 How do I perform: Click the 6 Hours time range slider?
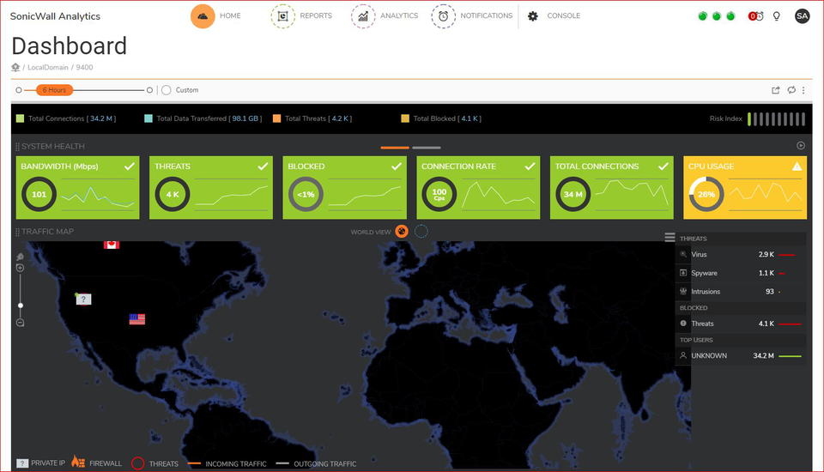click(54, 90)
